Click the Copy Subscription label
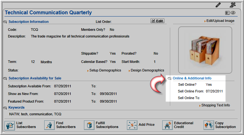This screenshot has height=135, width=244. [x=226, y=125]
